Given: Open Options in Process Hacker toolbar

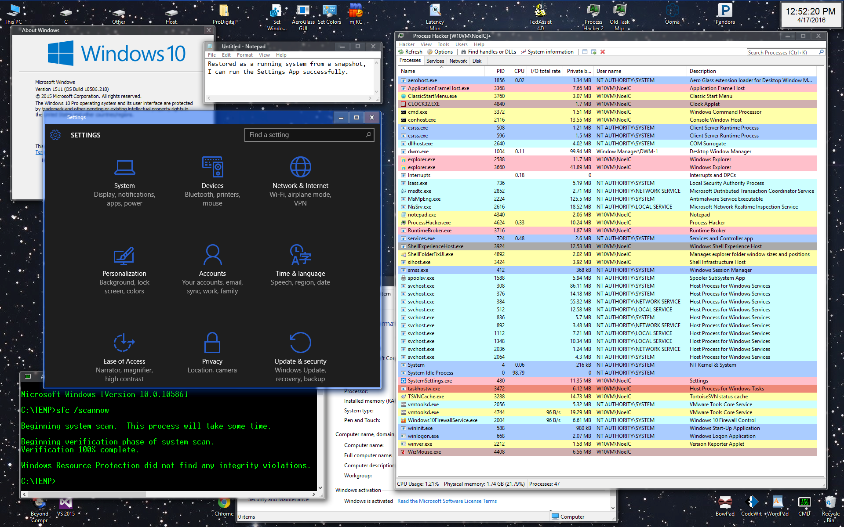Looking at the screenshot, I should tap(440, 52).
